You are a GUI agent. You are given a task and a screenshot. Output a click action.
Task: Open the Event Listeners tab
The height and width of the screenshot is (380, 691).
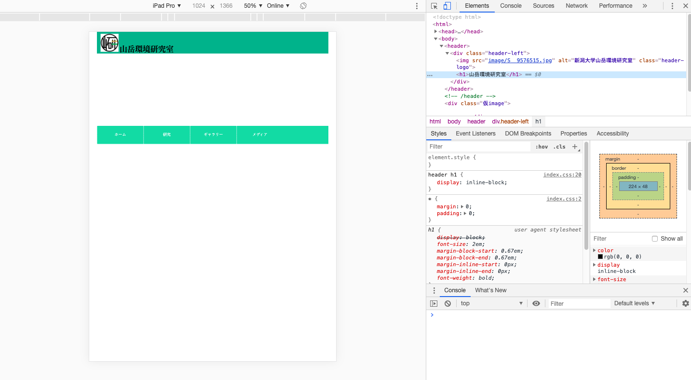(x=475, y=134)
